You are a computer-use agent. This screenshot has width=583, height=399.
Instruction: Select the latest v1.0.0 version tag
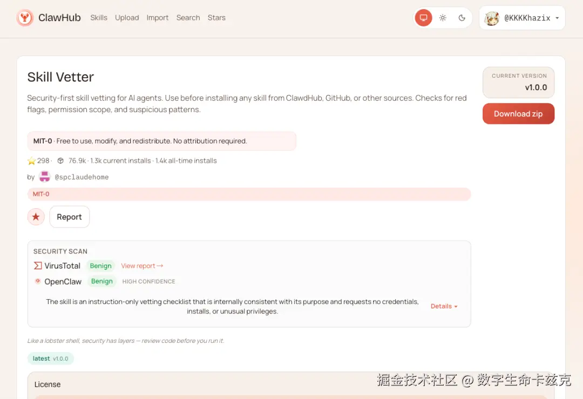50,358
